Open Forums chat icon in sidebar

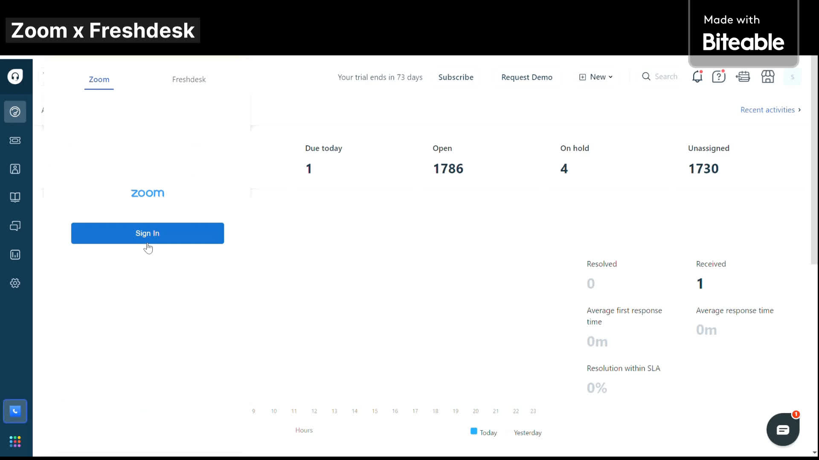click(x=15, y=226)
